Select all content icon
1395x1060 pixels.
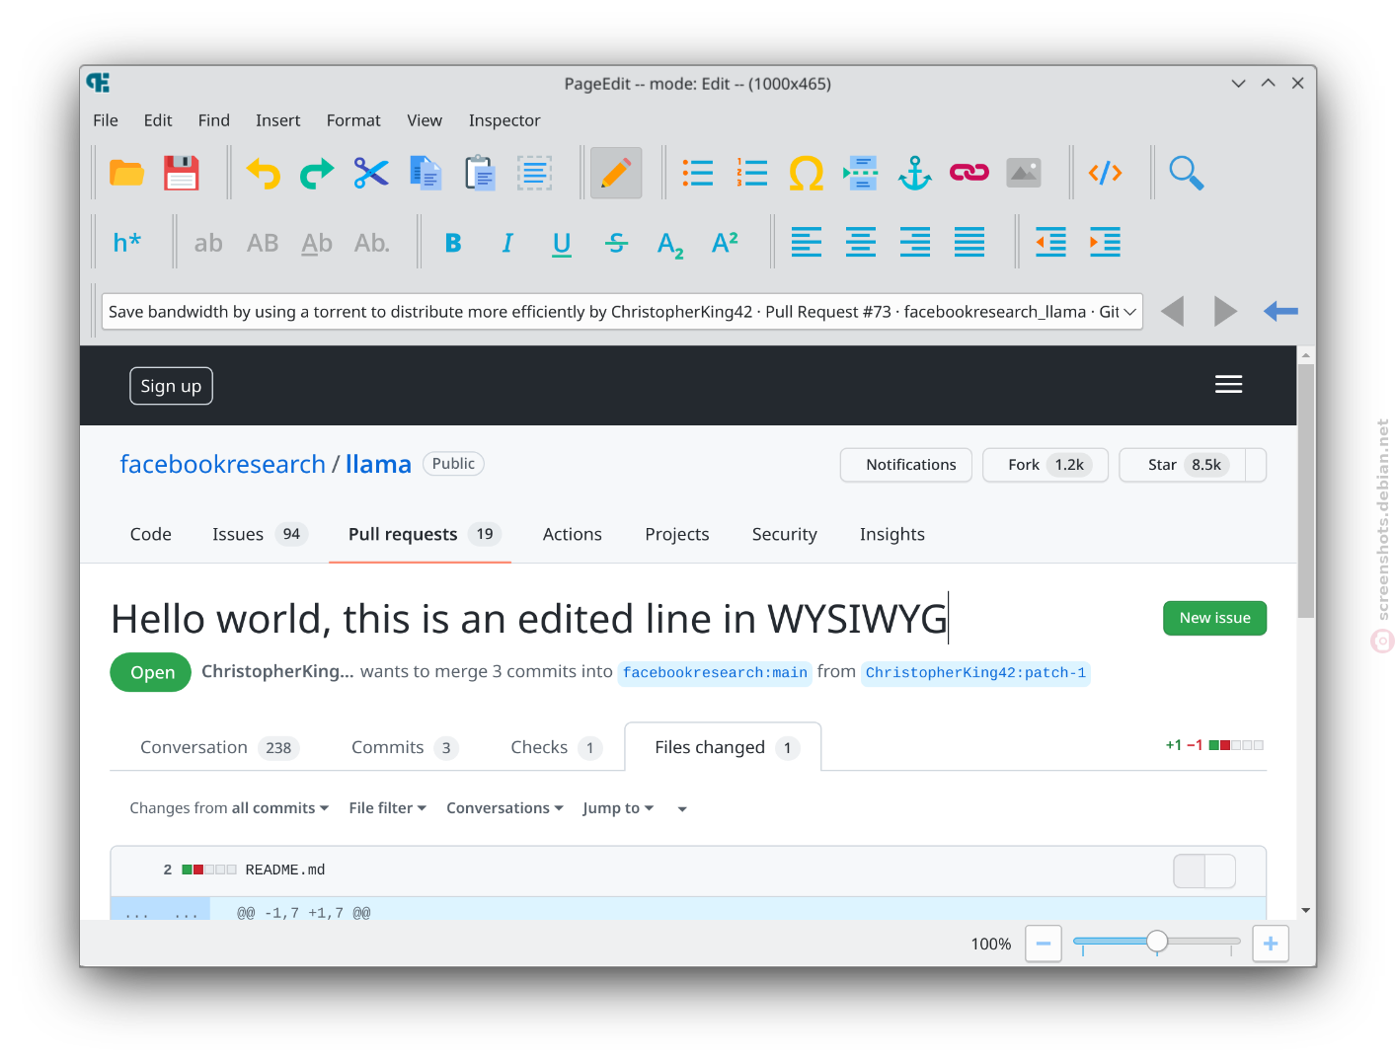534,173
